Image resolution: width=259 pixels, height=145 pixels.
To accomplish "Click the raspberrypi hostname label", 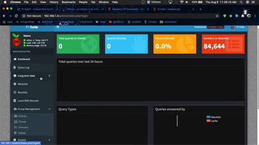I will pyautogui.click(x=216, y=27).
